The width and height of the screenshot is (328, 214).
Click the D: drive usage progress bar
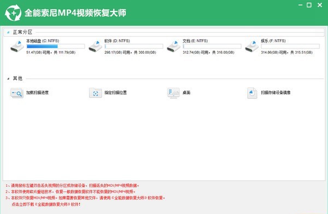tap(134, 46)
